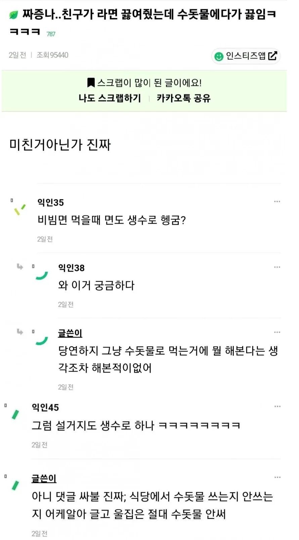Open the underlined 글쓴이 username in reply

click(70, 333)
